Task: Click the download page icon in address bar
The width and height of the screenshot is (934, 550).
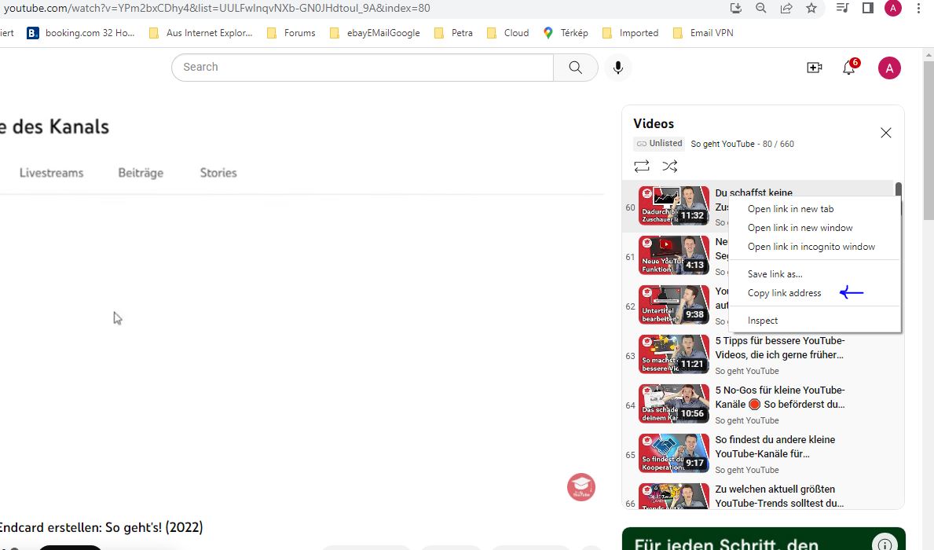Action: point(735,8)
